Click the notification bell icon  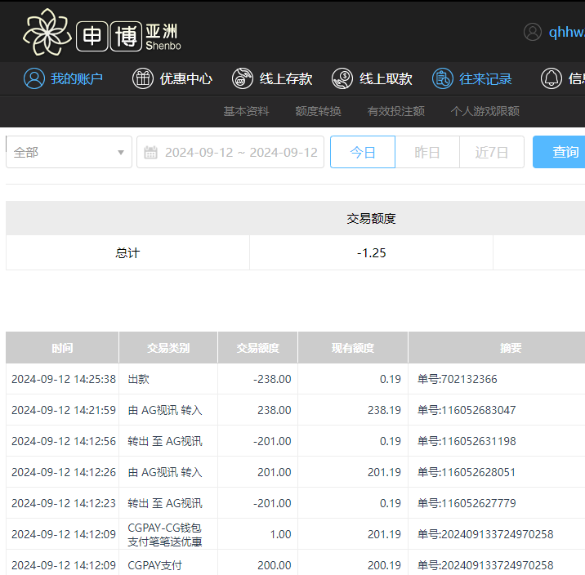[552, 78]
